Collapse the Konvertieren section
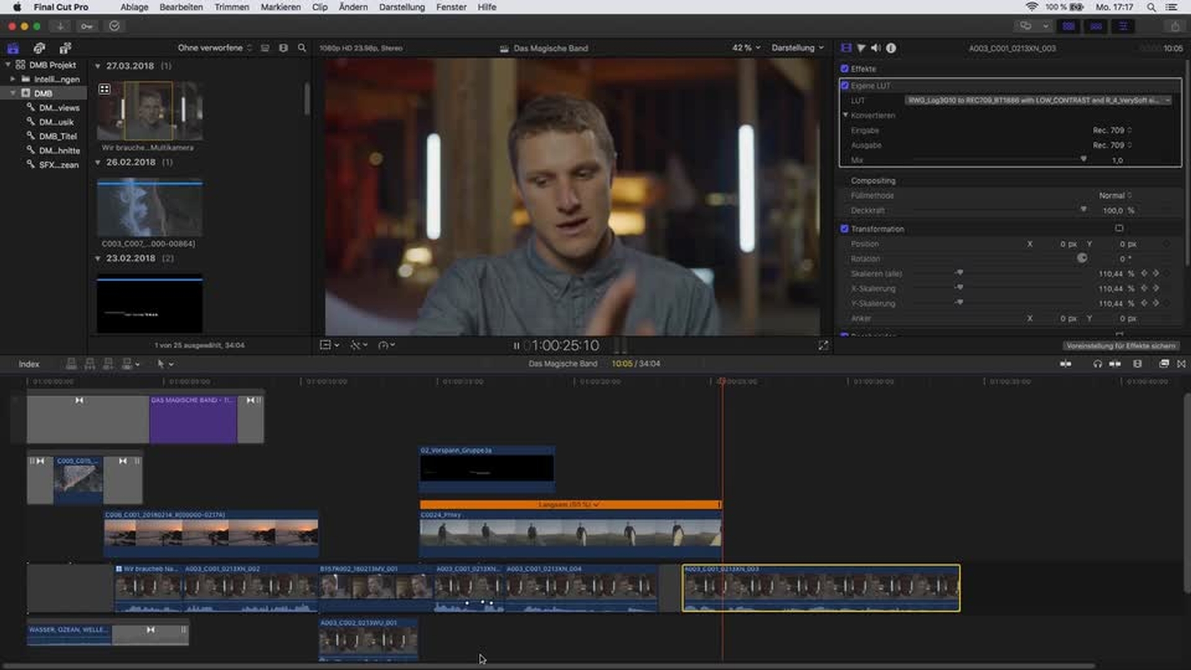1191x670 pixels. pos(845,115)
